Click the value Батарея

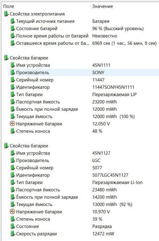pyautogui.click(x=101, y=21)
